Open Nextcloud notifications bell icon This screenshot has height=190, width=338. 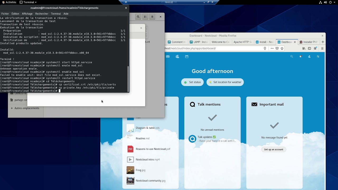tap(301, 56)
